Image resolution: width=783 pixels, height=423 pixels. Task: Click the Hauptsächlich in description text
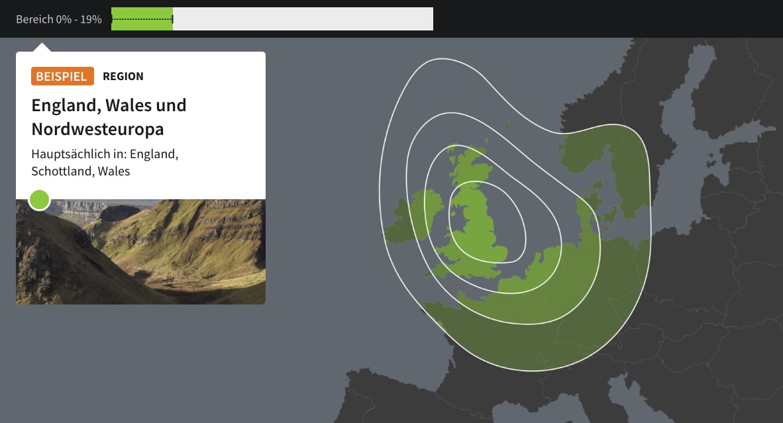[105, 162]
